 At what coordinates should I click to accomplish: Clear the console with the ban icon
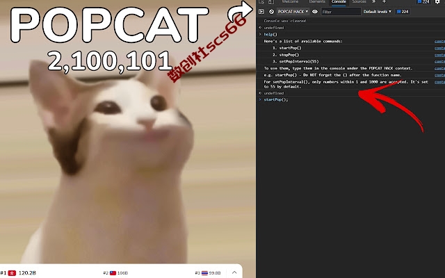pos(272,12)
